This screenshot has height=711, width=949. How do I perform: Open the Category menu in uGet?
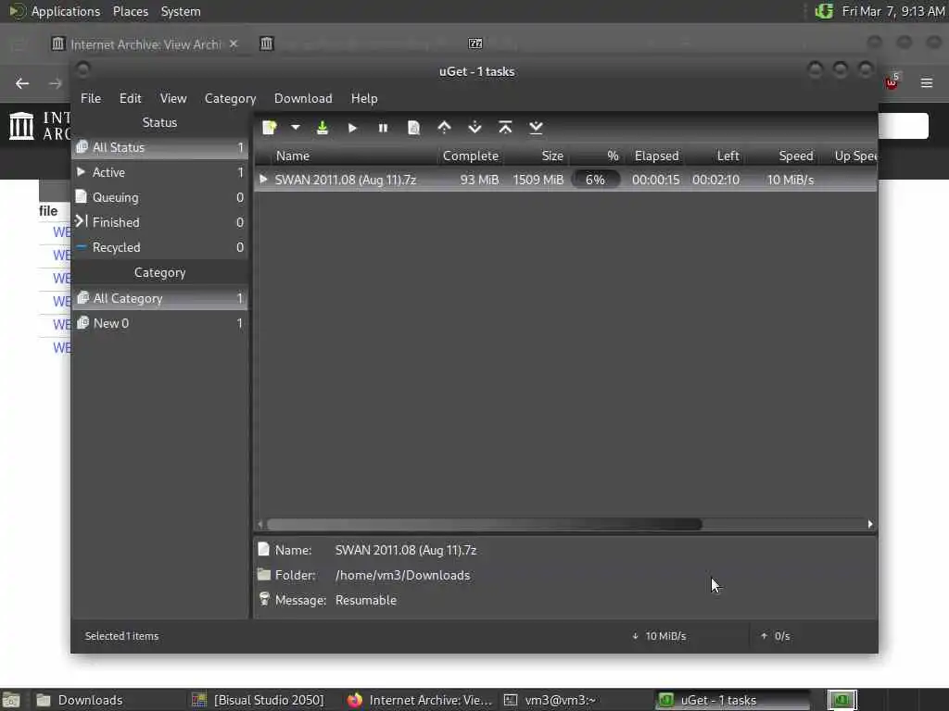coord(230,98)
